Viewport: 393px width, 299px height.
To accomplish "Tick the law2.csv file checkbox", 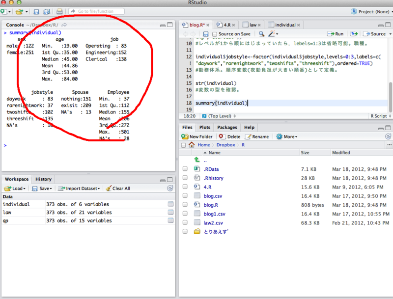I will click(x=185, y=222).
